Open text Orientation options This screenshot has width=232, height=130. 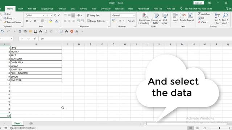coord(80,15)
